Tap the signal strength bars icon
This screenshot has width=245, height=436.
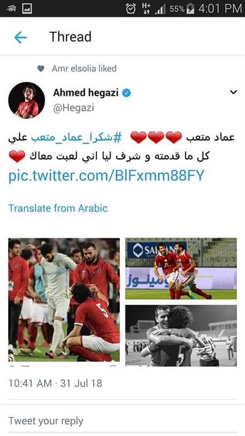tap(160, 9)
